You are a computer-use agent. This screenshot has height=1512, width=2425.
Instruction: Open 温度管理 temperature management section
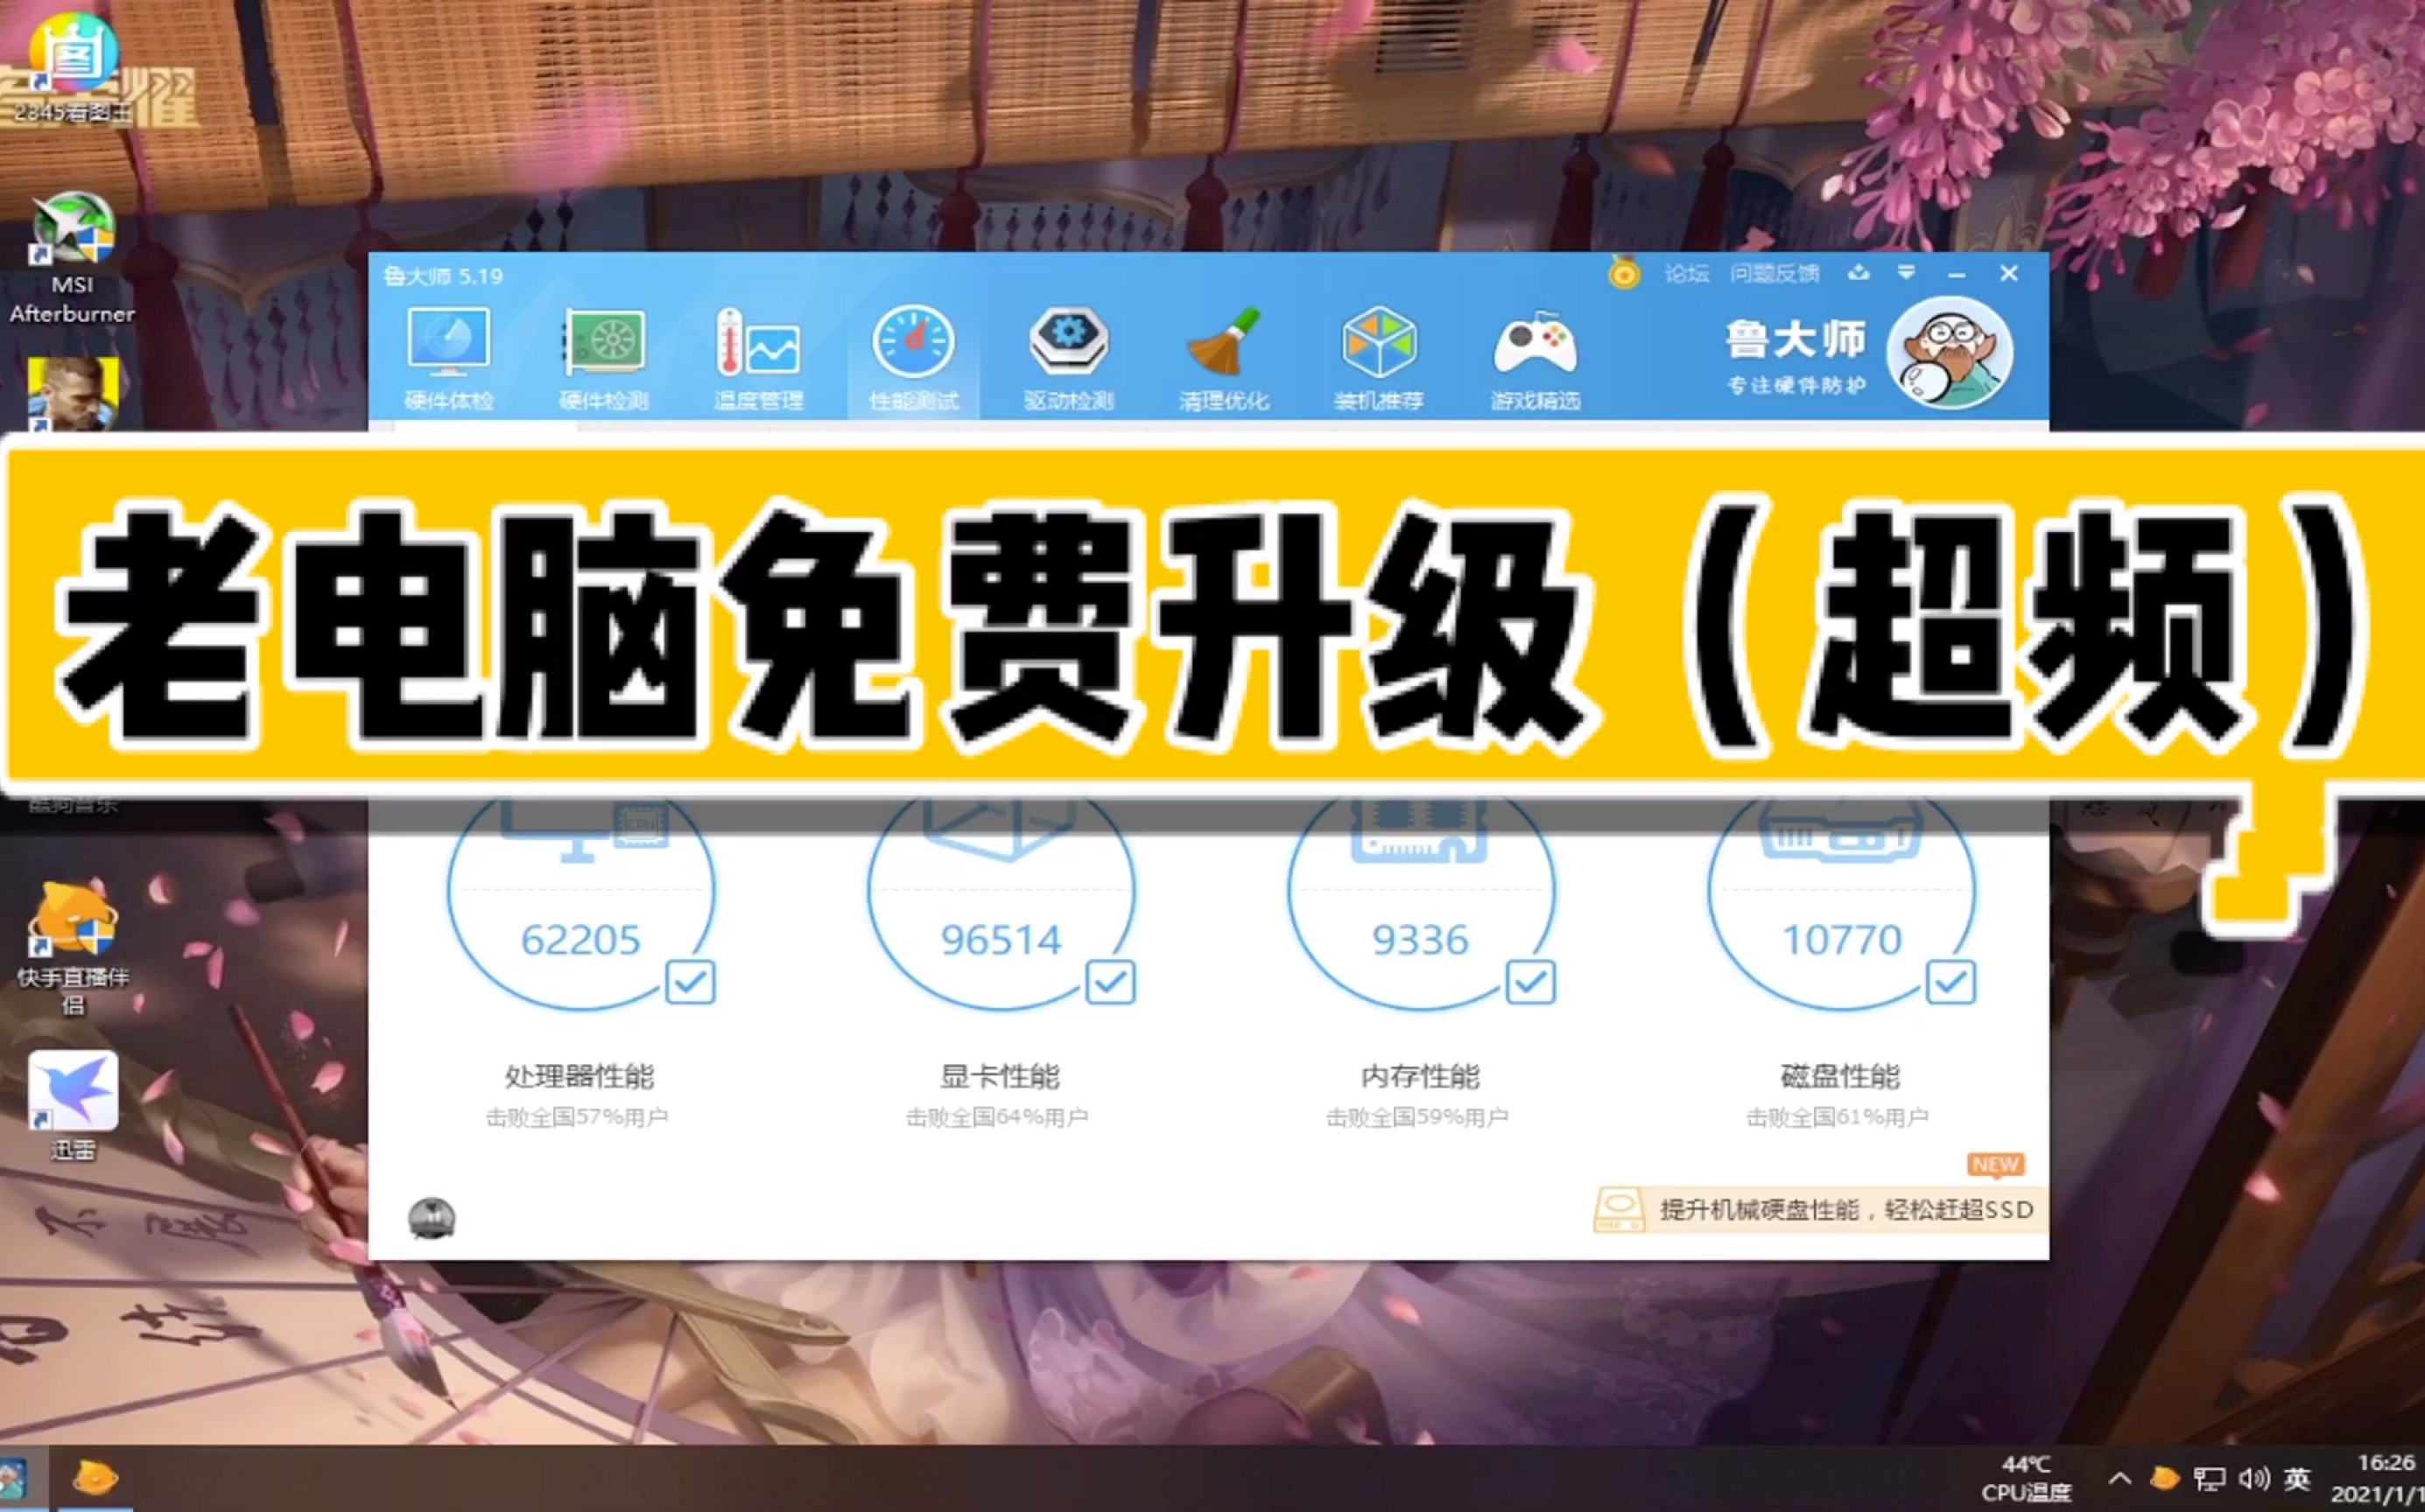(x=758, y=359)
